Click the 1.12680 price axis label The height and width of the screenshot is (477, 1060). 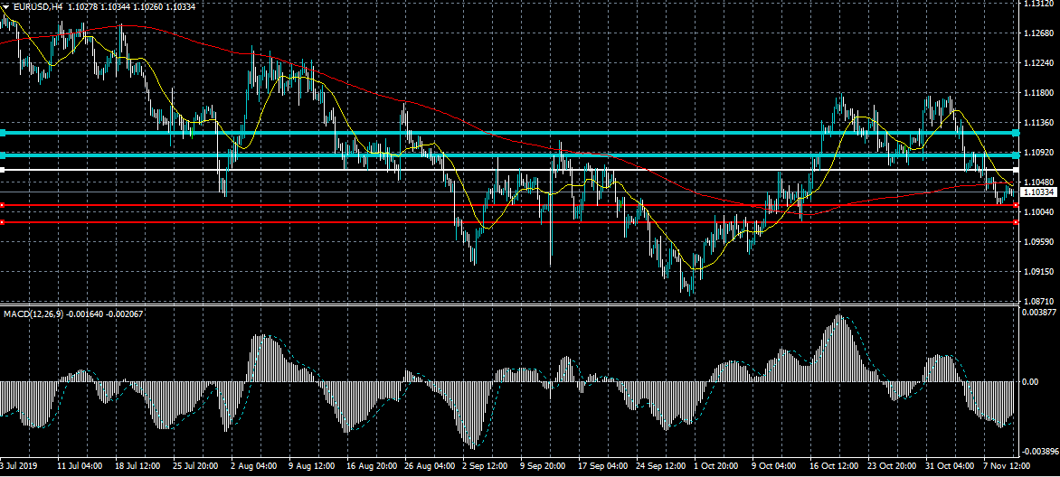1038,34
